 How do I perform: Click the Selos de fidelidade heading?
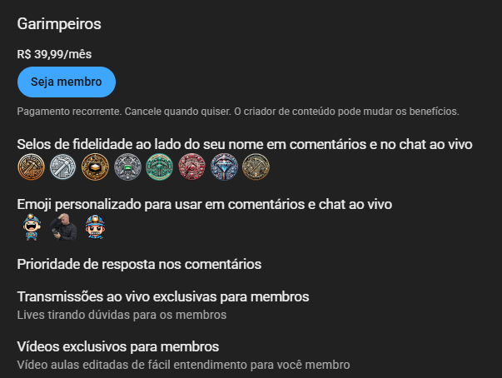point(245,144)
